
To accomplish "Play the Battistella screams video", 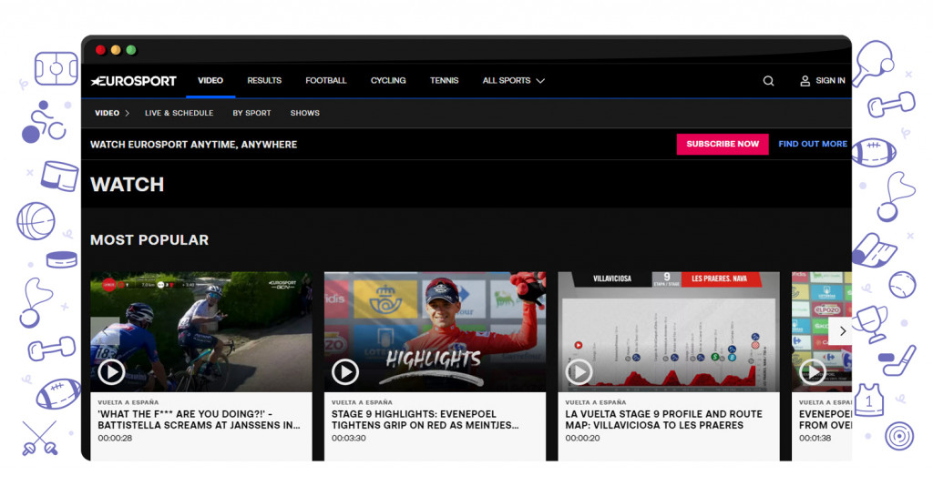I will pyautogui.click(x=111, y=371).
